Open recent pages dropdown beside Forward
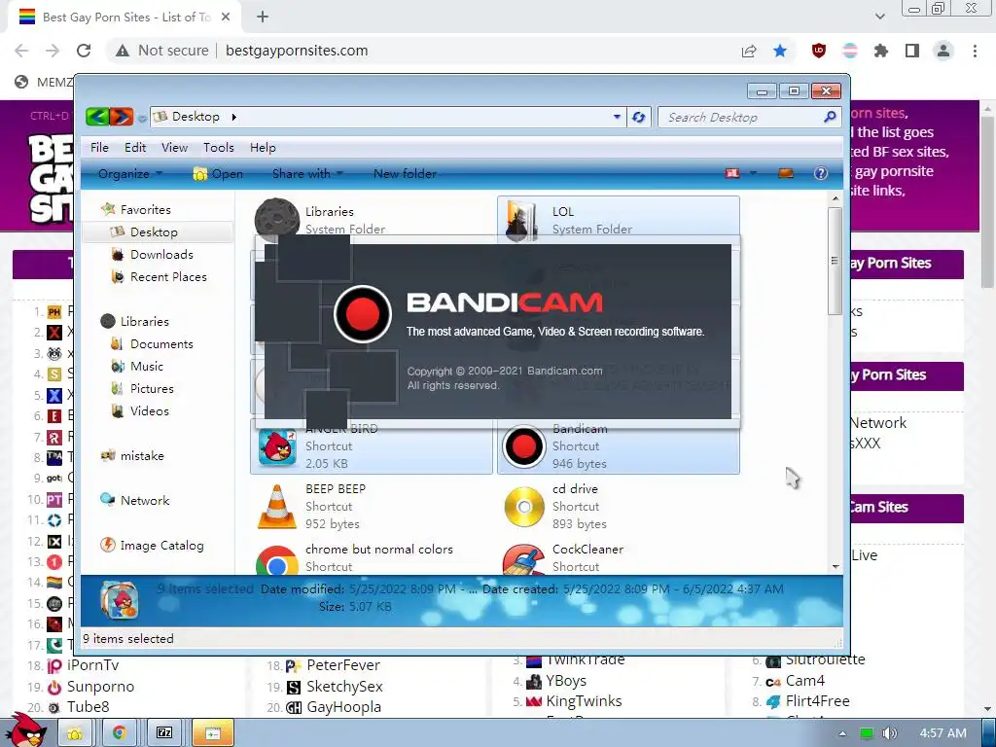The image size is (996, 747). (x=142, y=119)
